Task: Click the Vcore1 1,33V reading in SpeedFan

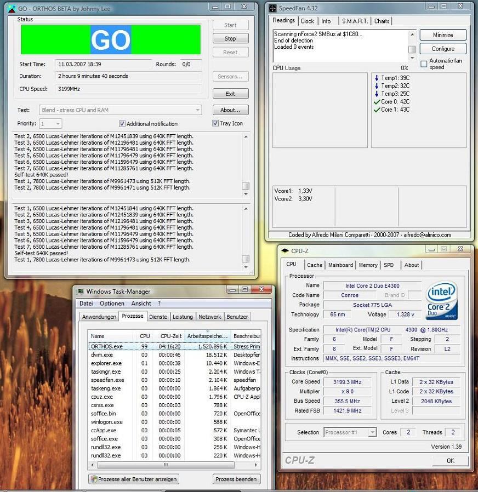Action: click(293, 191)
